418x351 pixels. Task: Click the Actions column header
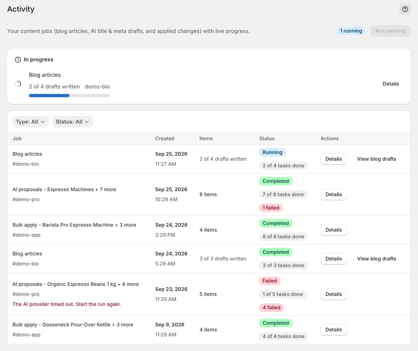tap(329, 139)
